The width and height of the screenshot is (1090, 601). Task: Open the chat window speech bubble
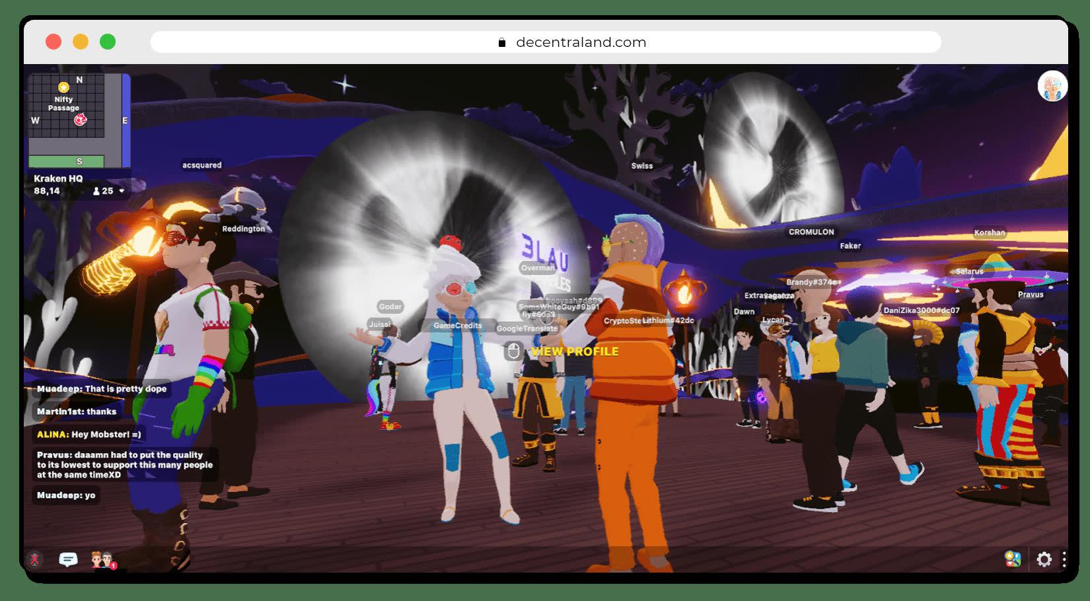68,559
